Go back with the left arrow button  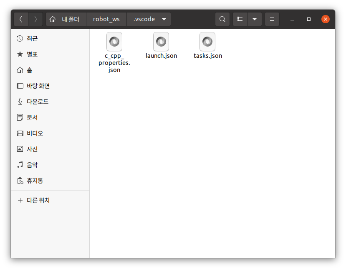[x=21, y=20]
